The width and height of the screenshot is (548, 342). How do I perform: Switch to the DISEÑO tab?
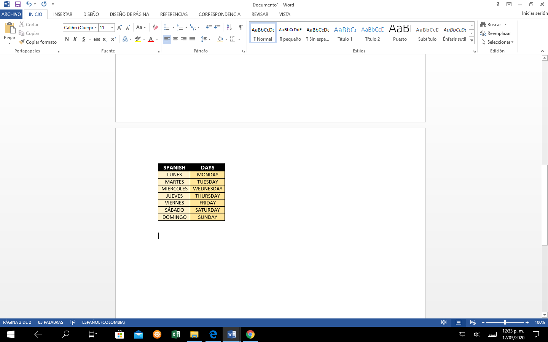click(x=91, y=14)
